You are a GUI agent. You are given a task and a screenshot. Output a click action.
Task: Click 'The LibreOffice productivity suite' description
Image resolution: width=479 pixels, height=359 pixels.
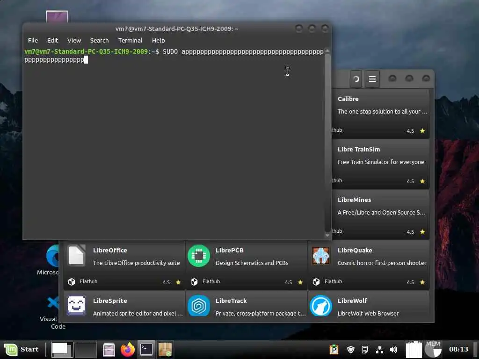pos(136,263)
